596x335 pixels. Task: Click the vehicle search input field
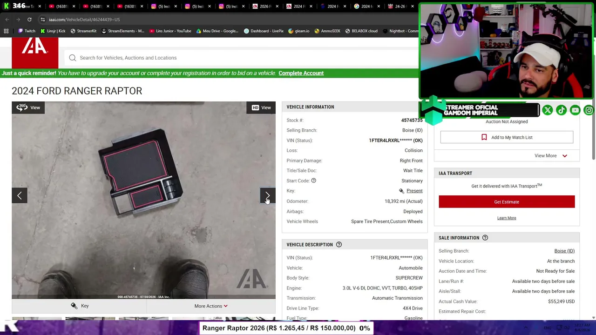pyautogui.click(x=242, y=58)
